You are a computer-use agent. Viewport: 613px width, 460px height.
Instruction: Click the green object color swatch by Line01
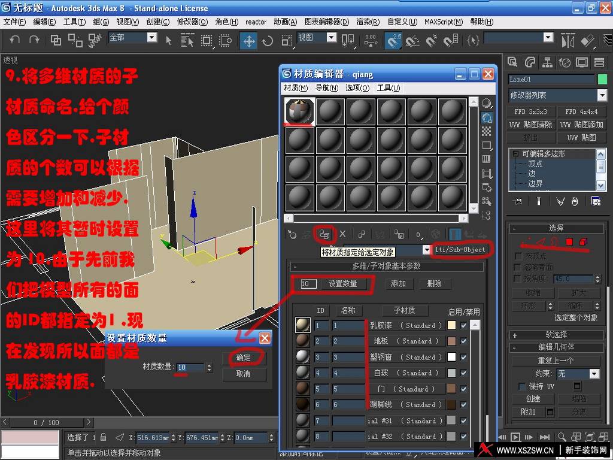click(x=602, y=79)
